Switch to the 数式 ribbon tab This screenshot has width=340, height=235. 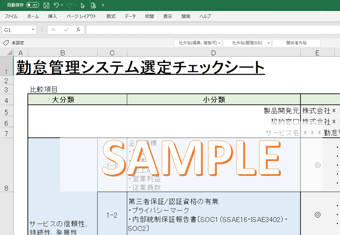111,16
